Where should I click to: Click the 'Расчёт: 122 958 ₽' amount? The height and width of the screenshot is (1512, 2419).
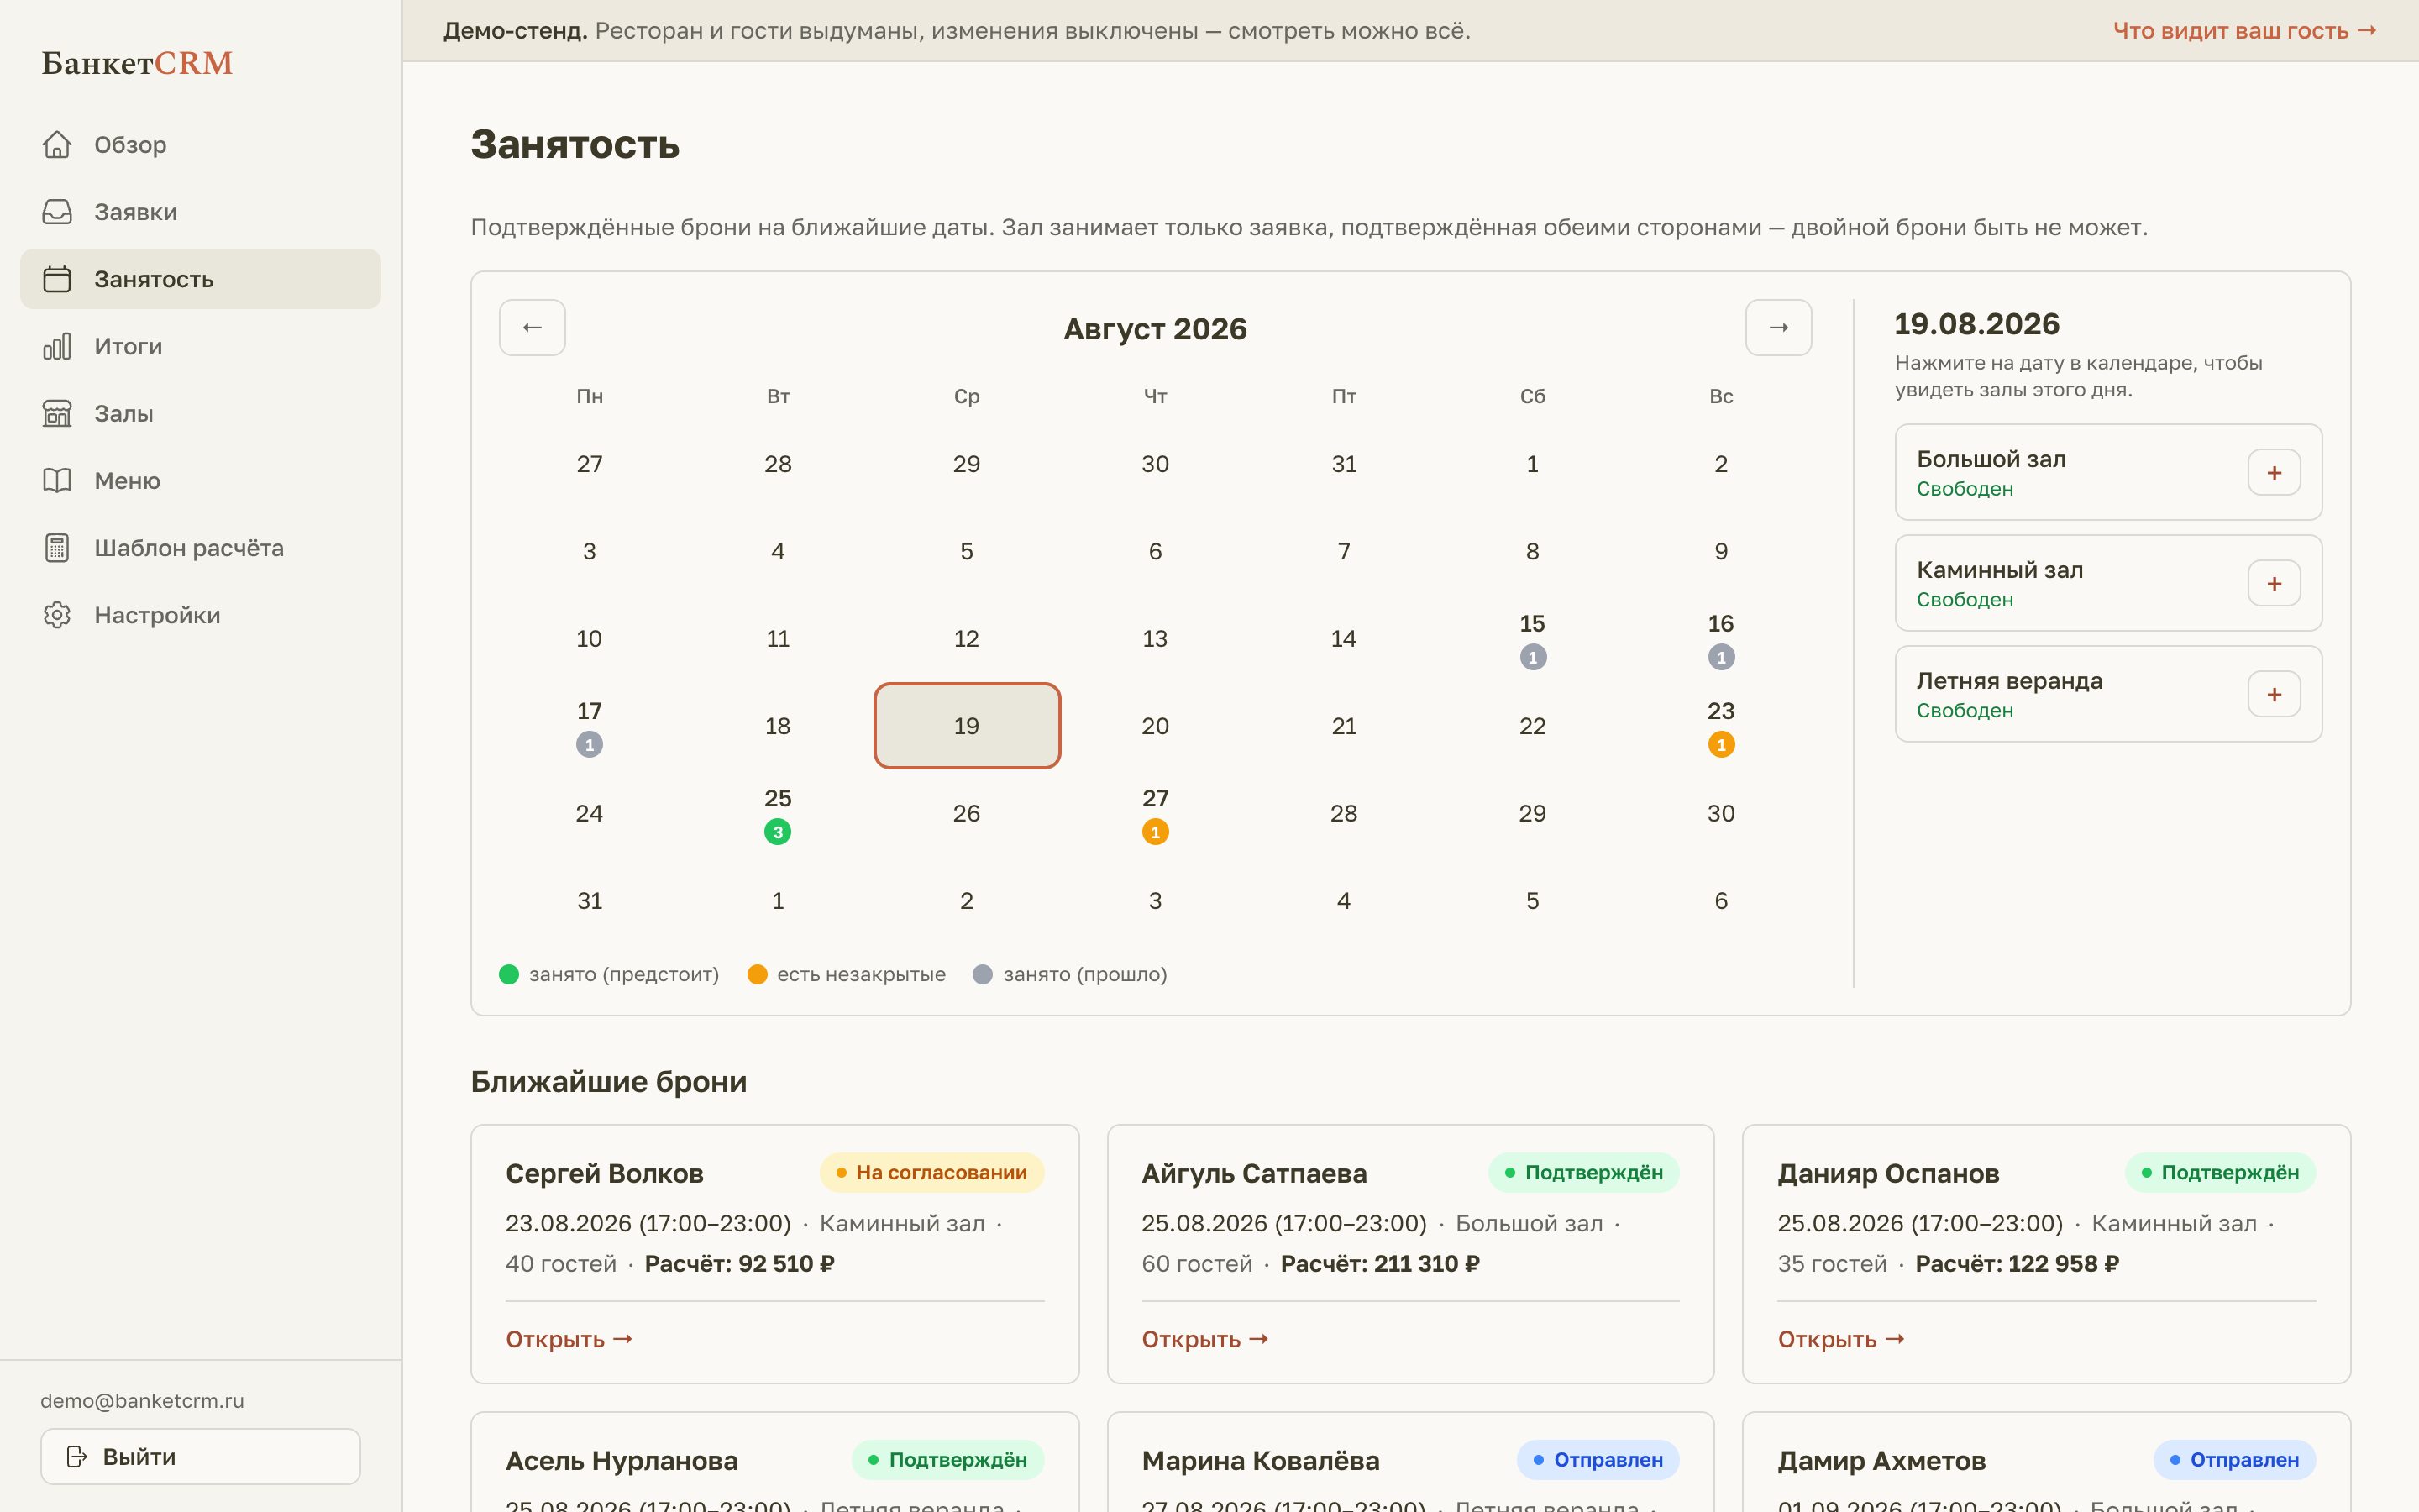point(2018,1264)
